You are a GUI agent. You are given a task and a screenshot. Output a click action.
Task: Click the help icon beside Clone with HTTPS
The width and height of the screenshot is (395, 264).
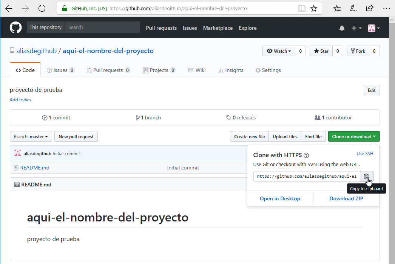point(306,156)
